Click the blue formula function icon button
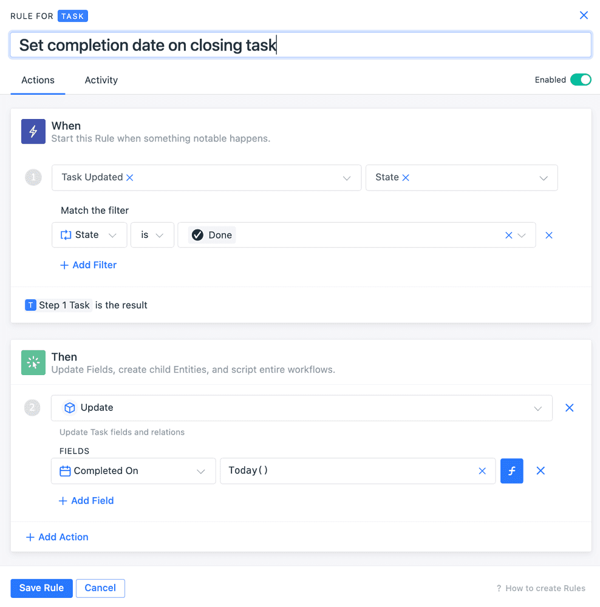This screenshot has width=600, height=607. point(511,471)
